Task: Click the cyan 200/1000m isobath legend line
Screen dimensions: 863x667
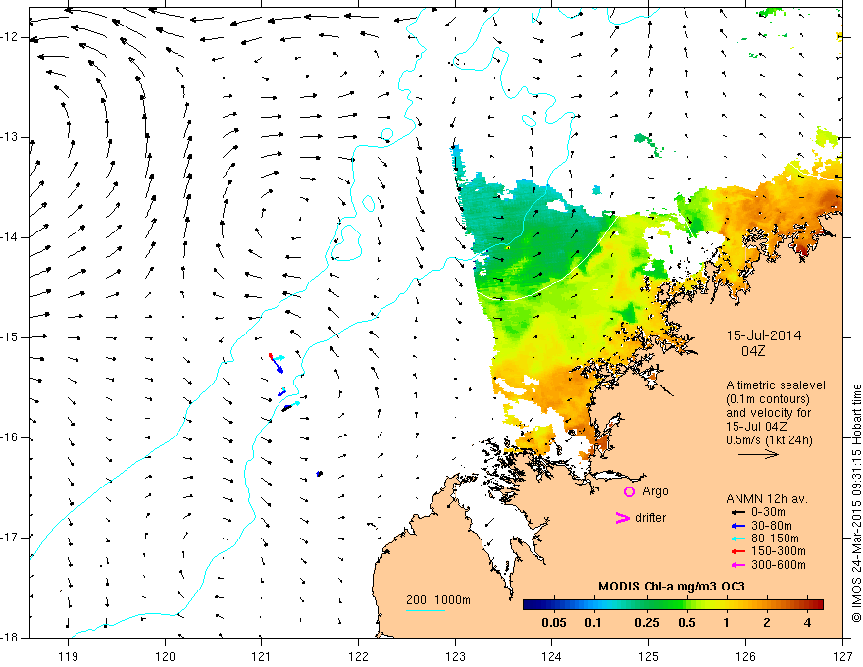Action: tap(426, 610)
